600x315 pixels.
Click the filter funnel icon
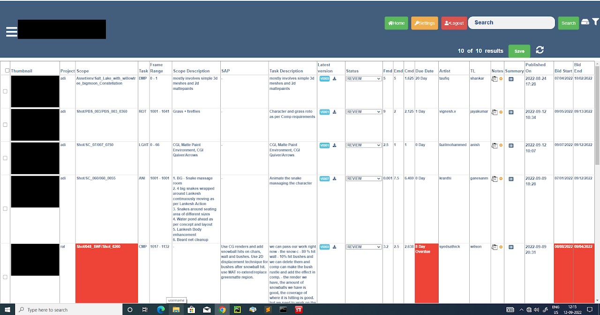click(x=595, y=22)
